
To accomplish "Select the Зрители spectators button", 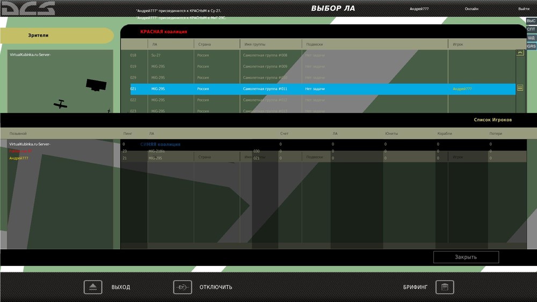I will (57, 35).
